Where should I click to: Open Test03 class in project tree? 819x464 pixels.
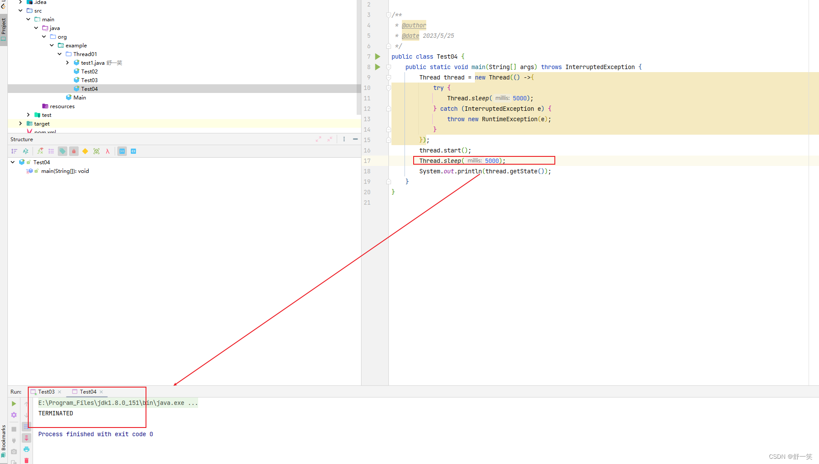(89, 80)
